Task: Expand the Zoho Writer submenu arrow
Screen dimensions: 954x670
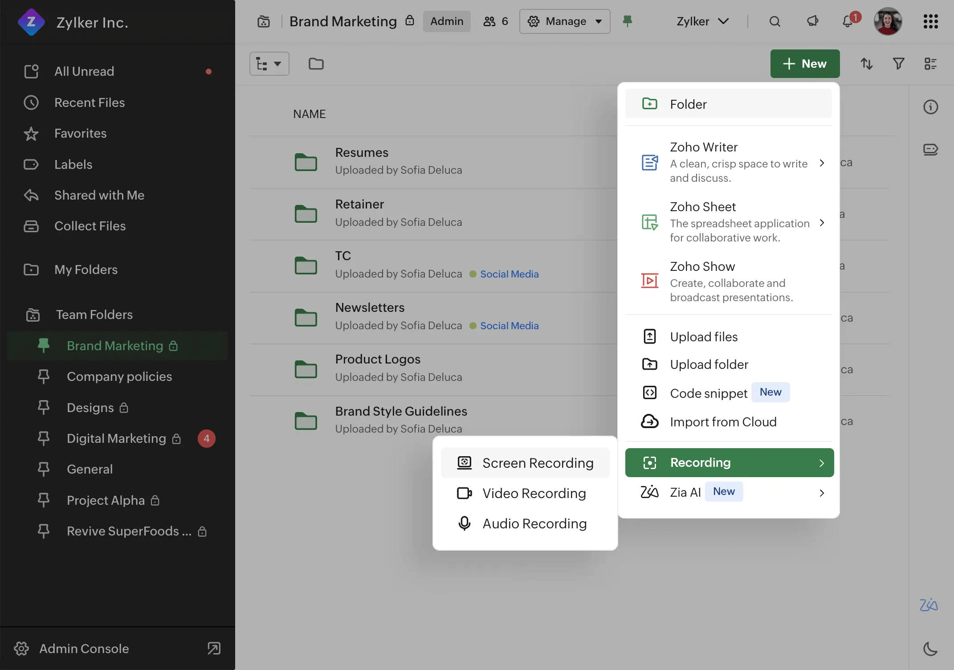Action: click(x=822, y=163)
